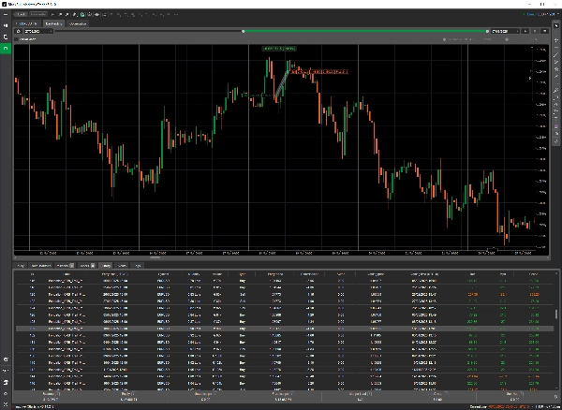Select the green Automate sidebar icon
This screenshot has height=410, width=562.
6,48
